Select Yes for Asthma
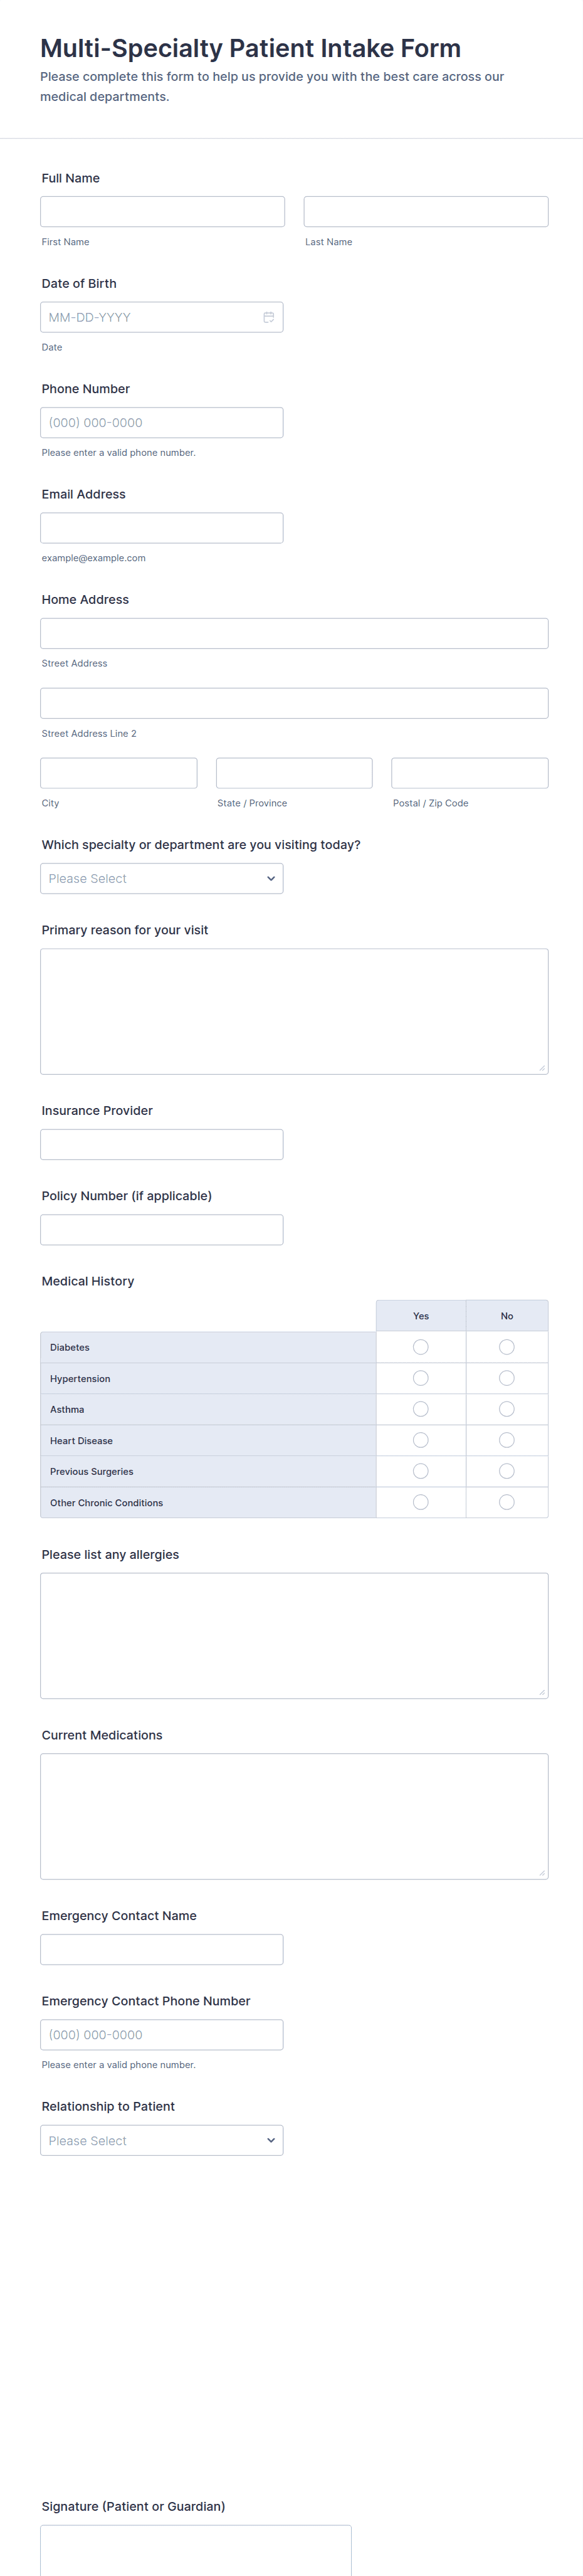The width and height of the screenshot is (583, 2576). tap(421, 1409)
